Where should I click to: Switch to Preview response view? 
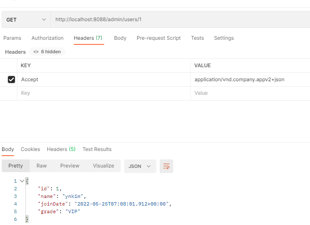[x=70, y=166]
